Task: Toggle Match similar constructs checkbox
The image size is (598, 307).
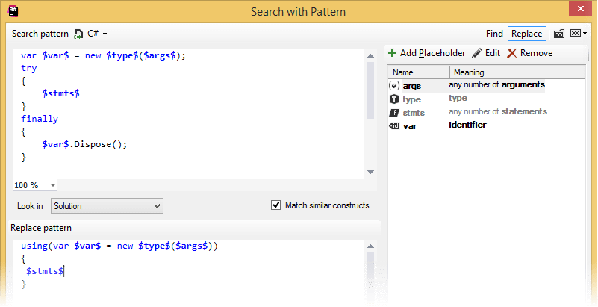Action: (x=275, y=205)
